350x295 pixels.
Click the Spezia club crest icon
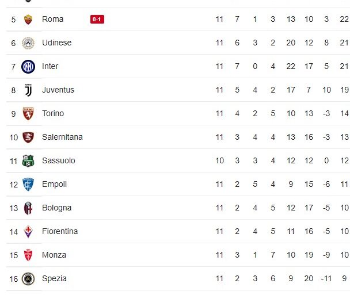(28, 279)
